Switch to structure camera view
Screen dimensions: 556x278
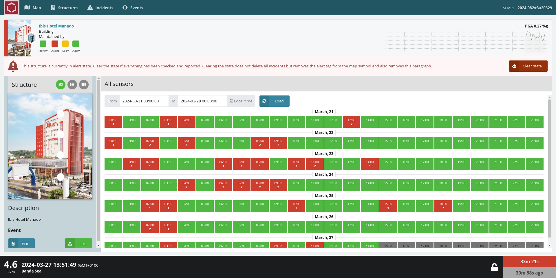(84, 84)
